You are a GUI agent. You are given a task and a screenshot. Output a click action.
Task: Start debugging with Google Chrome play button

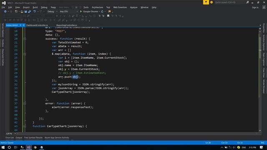point(81,12)
